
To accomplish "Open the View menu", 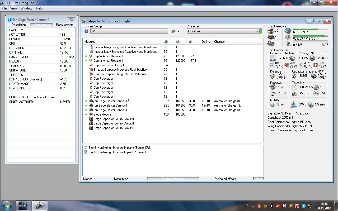I will [x=13, y=8].
